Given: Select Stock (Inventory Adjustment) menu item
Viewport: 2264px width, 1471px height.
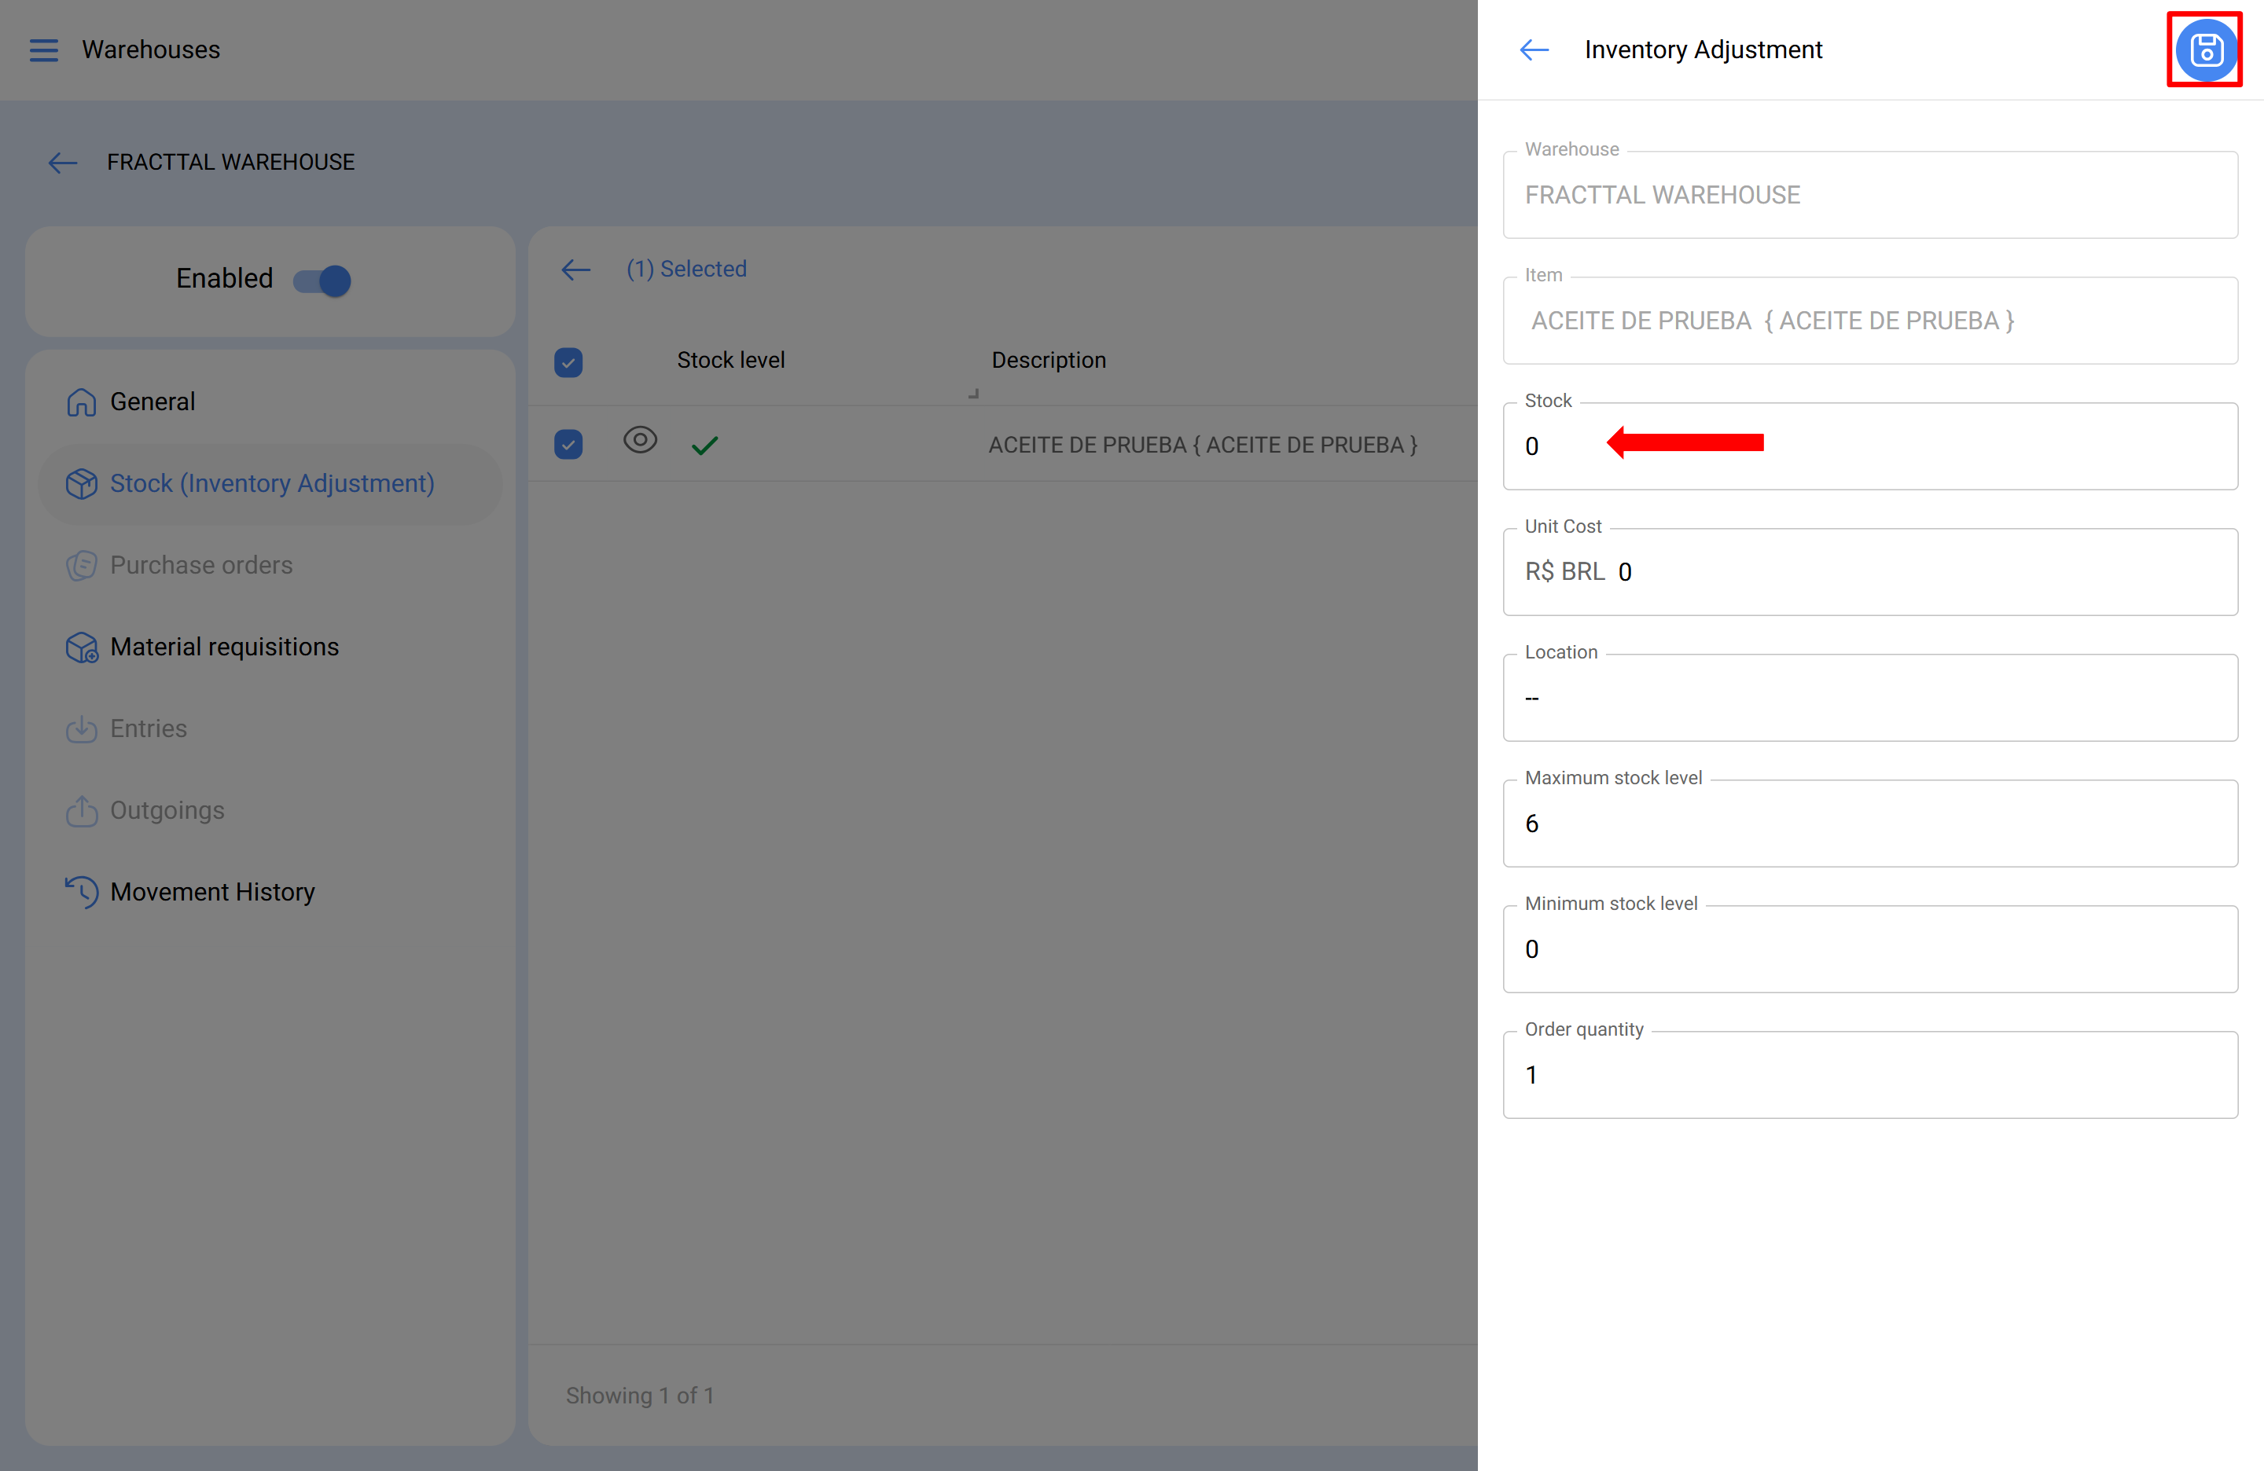Looking at the screenshot, I should 271,484.
